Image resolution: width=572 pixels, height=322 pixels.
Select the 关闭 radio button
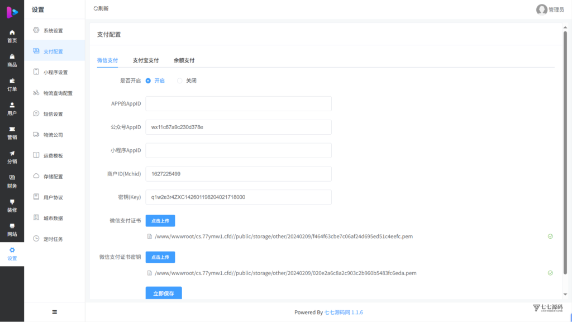click(x=179, y=80)
